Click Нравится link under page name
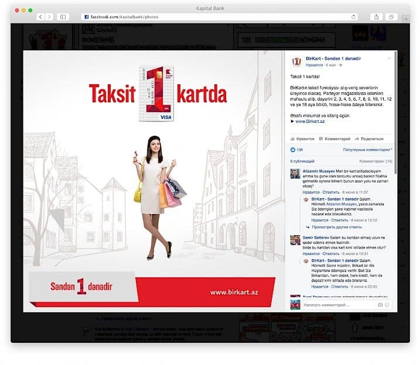Screen dimensions: 420x365 coord(314,65)
